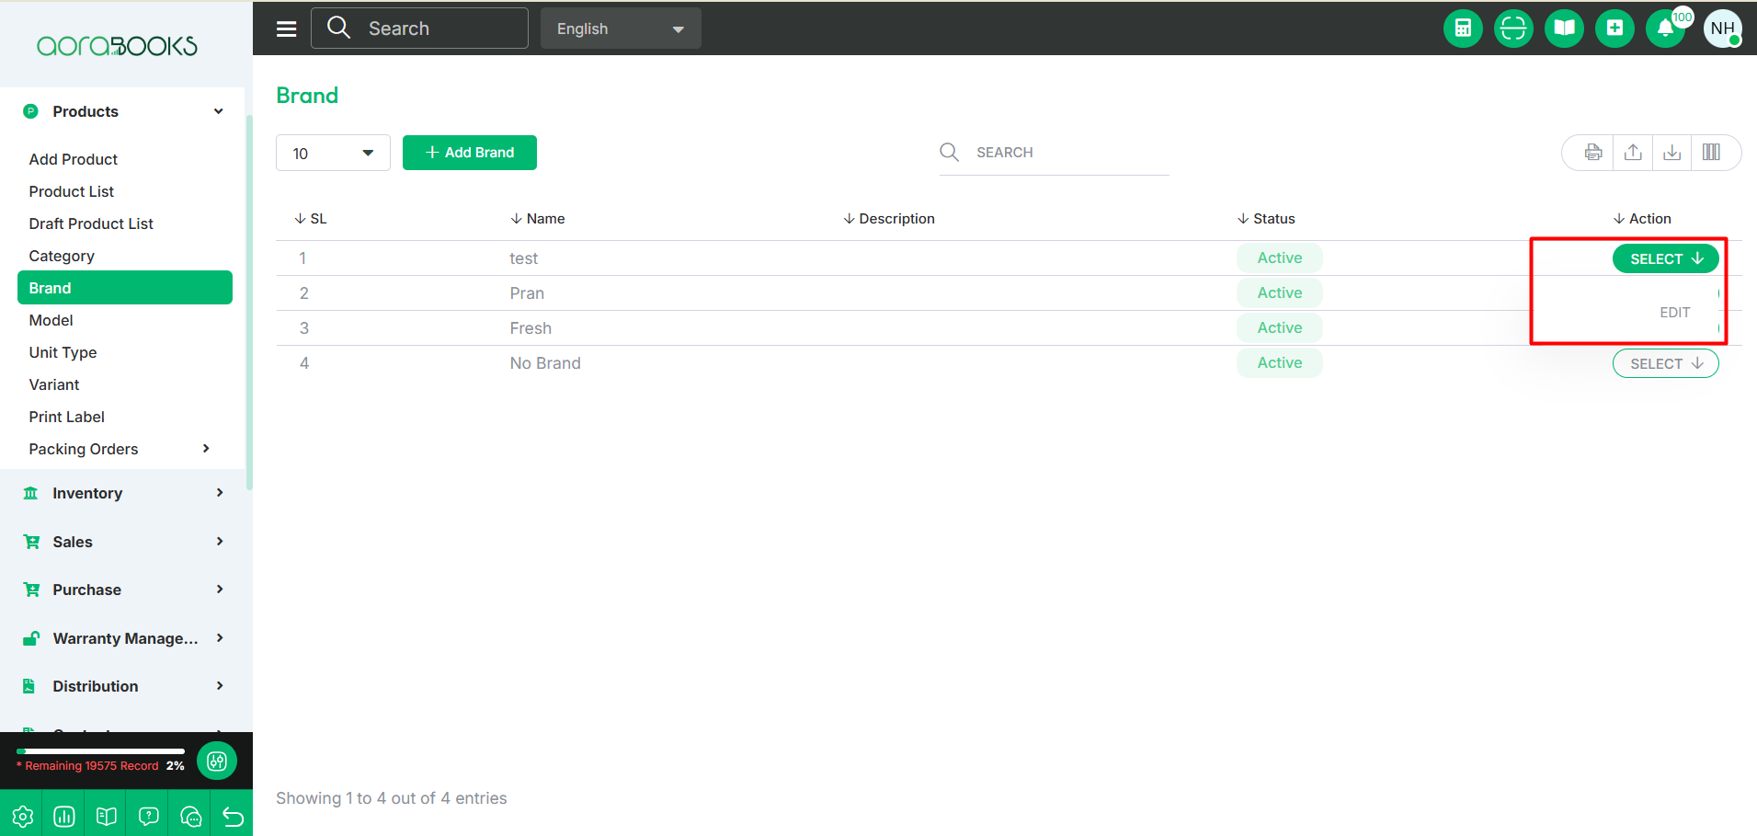Open the Unit Type page

(x=63, y=352)
